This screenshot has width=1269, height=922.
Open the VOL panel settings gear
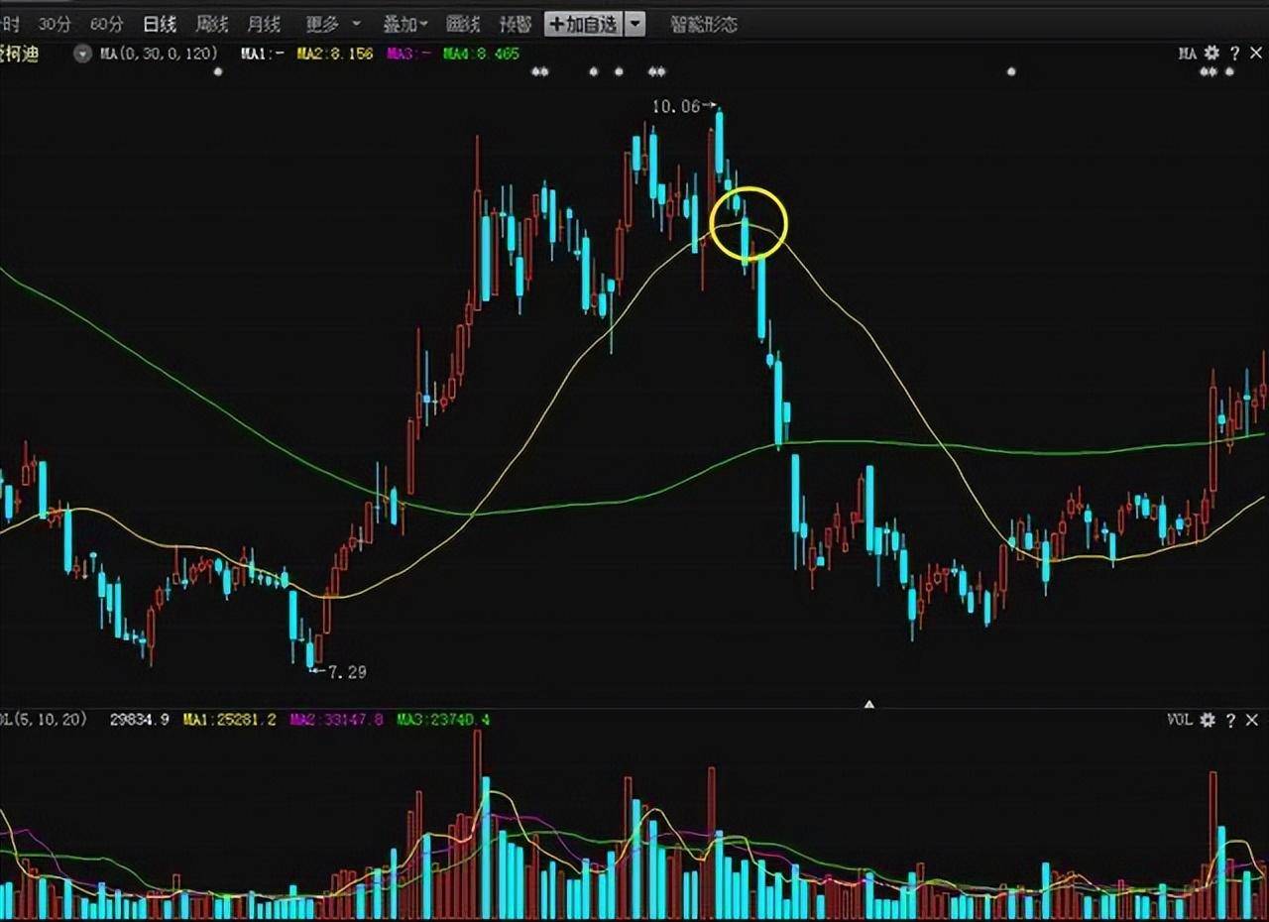pos(1208,720)
